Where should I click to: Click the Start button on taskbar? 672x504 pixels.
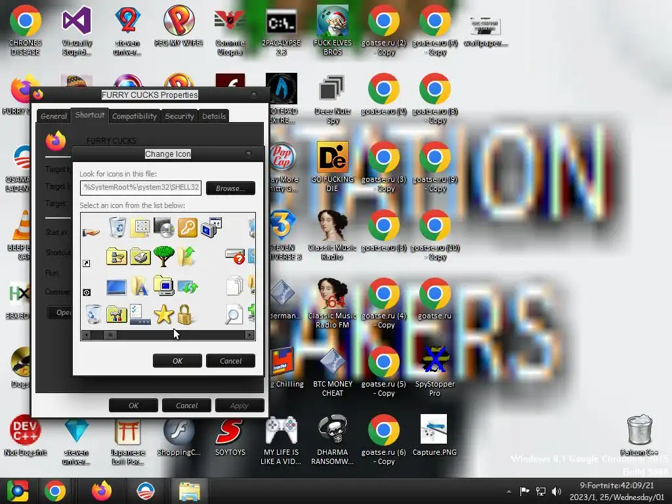click(17, 491)
